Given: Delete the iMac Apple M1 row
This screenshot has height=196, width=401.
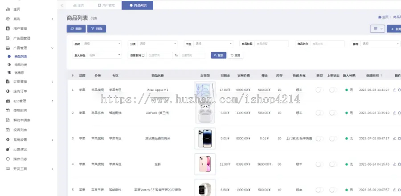Looking at the screenshot, I should [399, 90].
